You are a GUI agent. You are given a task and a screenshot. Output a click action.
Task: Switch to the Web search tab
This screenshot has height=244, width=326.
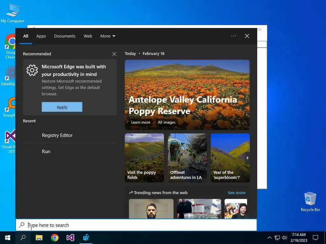coord(88,36)
